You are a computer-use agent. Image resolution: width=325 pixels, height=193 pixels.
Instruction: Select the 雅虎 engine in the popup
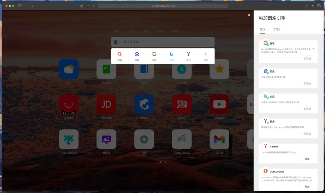188,56
